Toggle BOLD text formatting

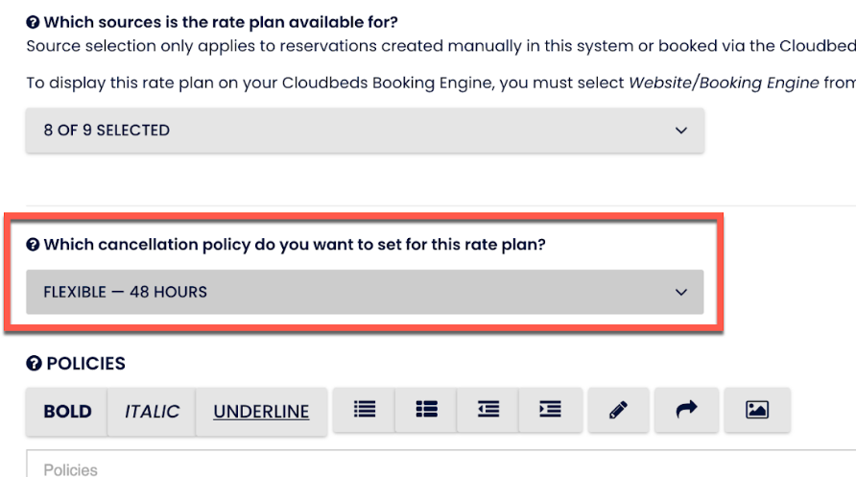(67, 412)
